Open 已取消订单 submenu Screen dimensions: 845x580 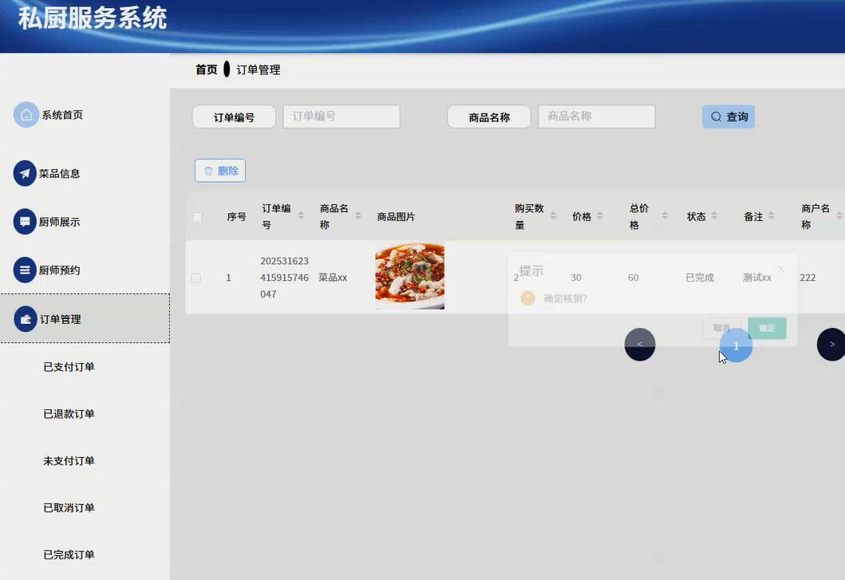click(69, 507)
